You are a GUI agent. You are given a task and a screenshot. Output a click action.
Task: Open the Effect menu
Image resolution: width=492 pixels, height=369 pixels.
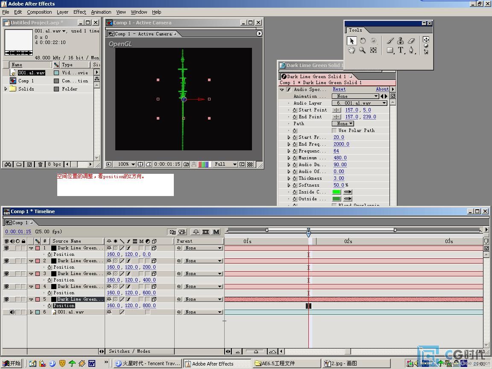(x=80, y=12)
